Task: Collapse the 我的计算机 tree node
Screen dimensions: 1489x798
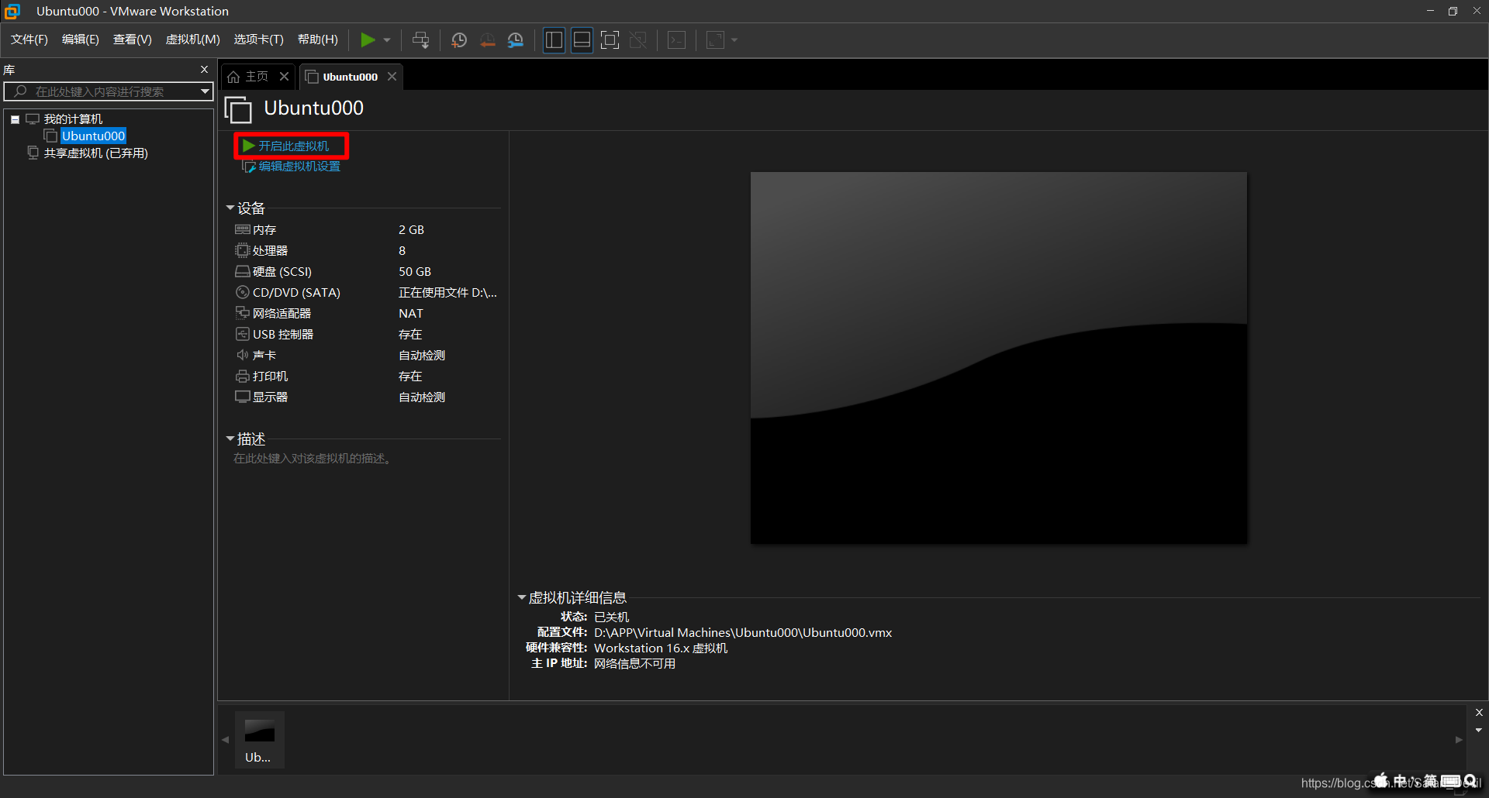Action: [x=15, y=119]
